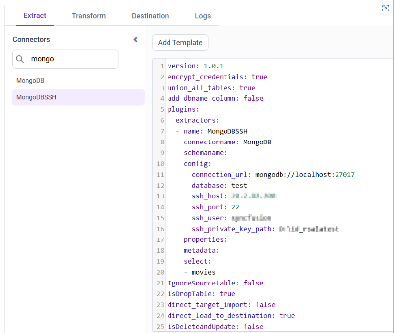Click the ssh_private_key_path line

pos(265,229)
